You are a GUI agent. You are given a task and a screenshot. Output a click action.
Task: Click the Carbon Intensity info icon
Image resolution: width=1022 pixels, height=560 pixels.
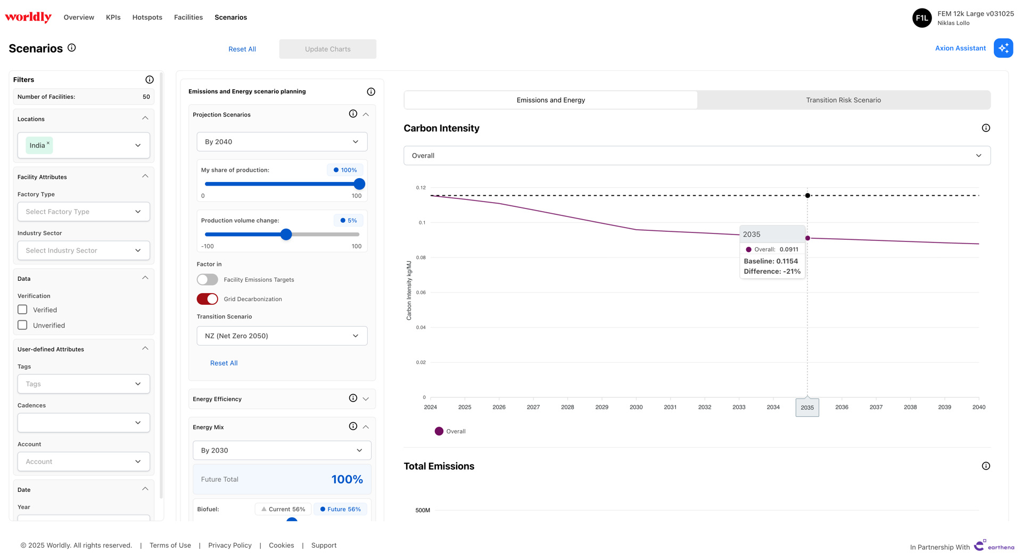[986, 128]
